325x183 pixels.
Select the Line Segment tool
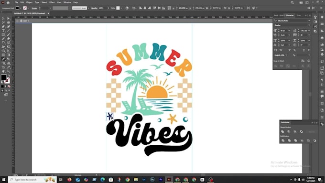(8, 31)
